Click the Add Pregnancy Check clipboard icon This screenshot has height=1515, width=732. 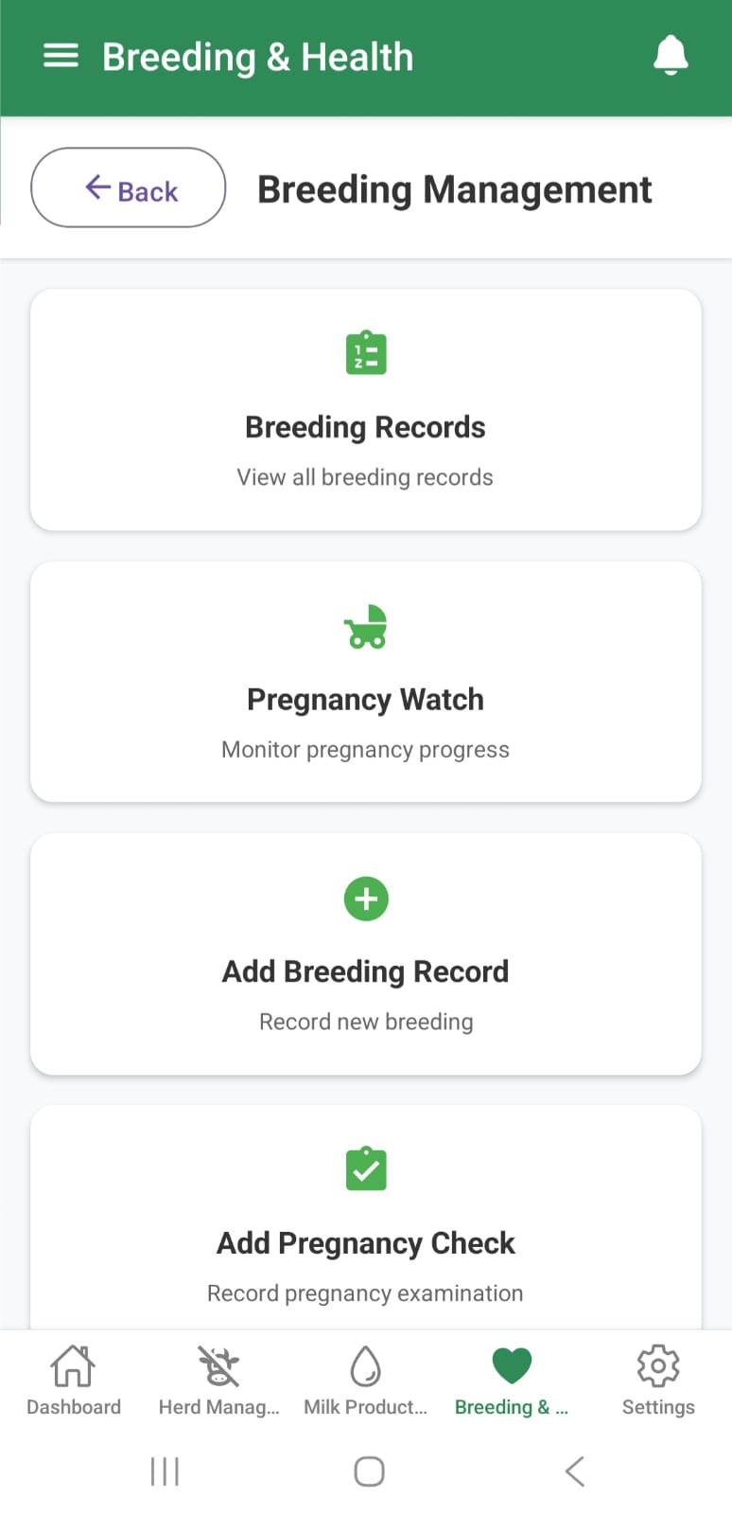366,1169
